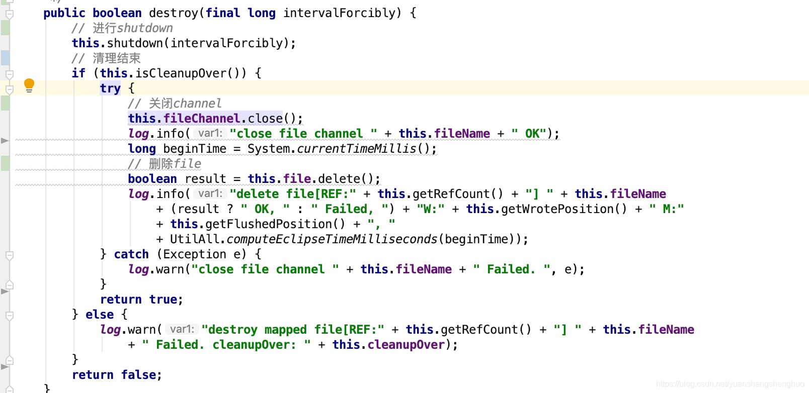Click 'beginTime' in the long declaration
Image resolution: width=809 pixels, height=393 pixels.
point(195,149)
